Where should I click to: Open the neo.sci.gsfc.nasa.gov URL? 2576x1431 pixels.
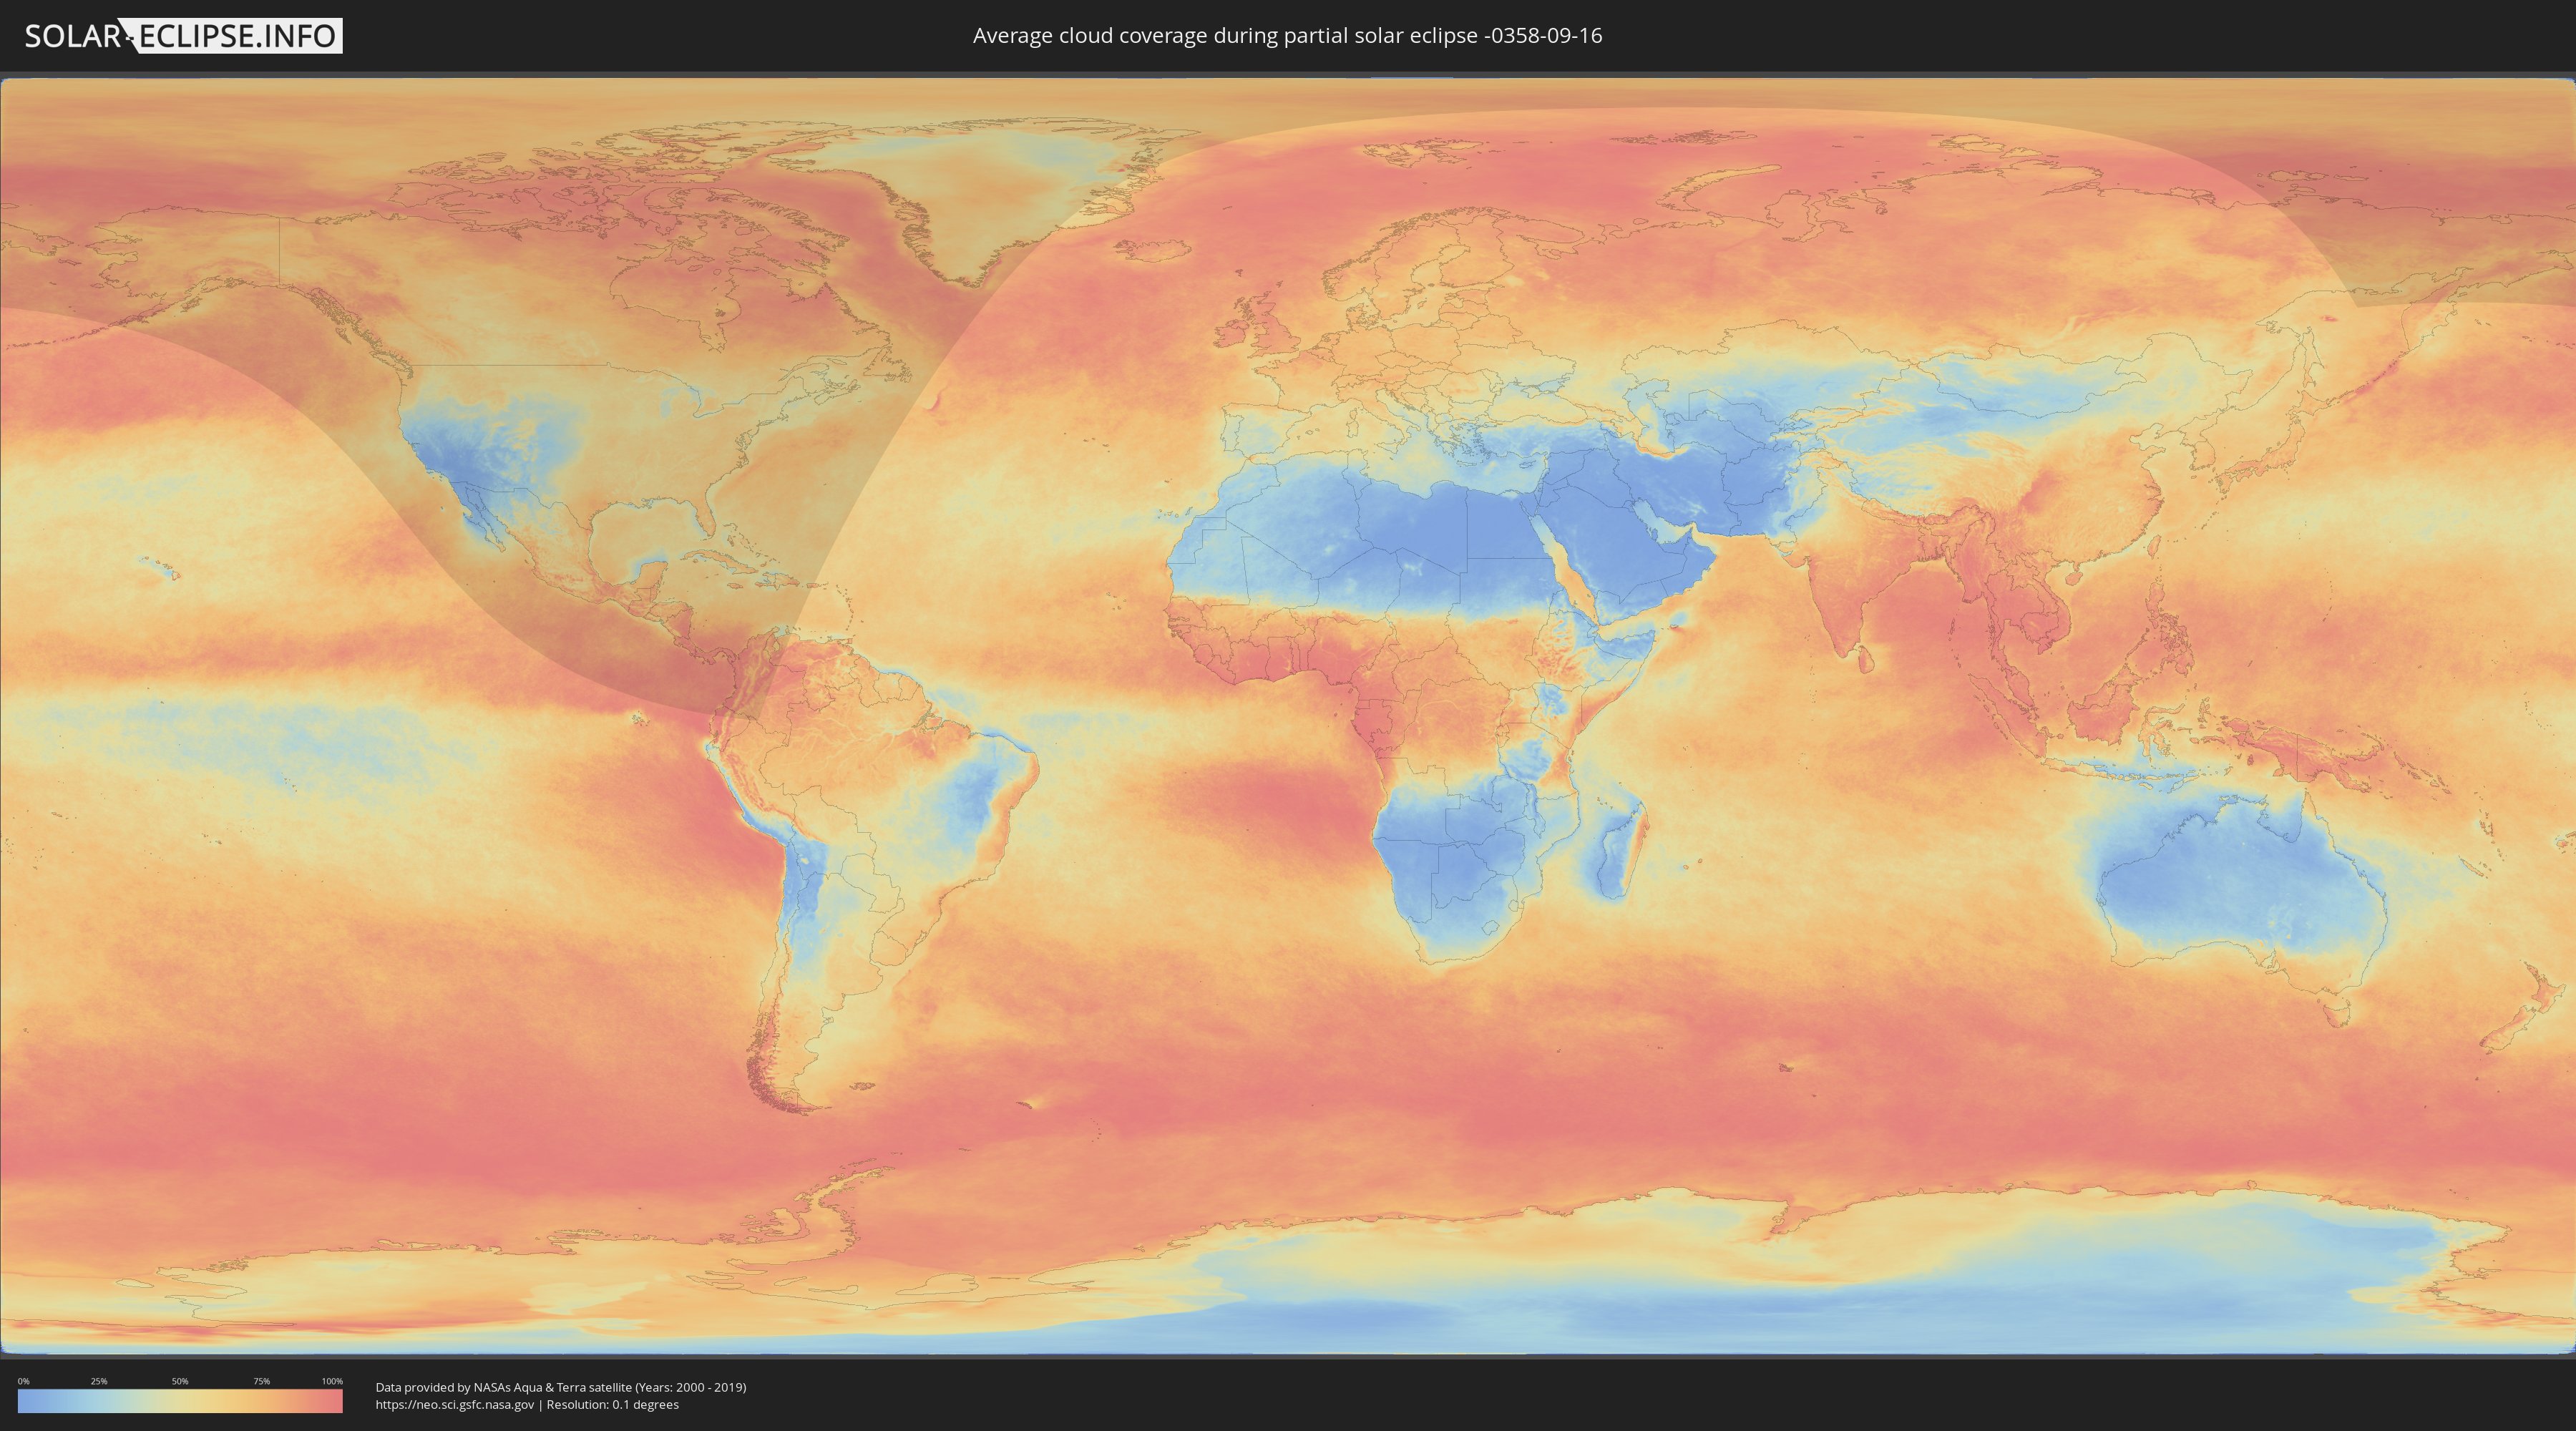[x=454, y=1404]
